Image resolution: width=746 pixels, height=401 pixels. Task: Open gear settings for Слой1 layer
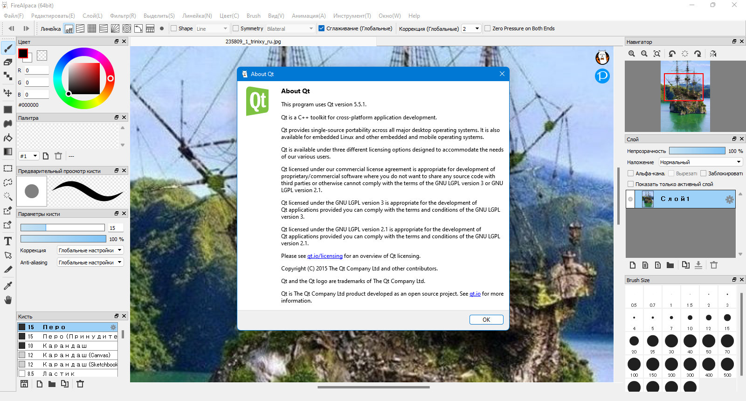(729, 200)
